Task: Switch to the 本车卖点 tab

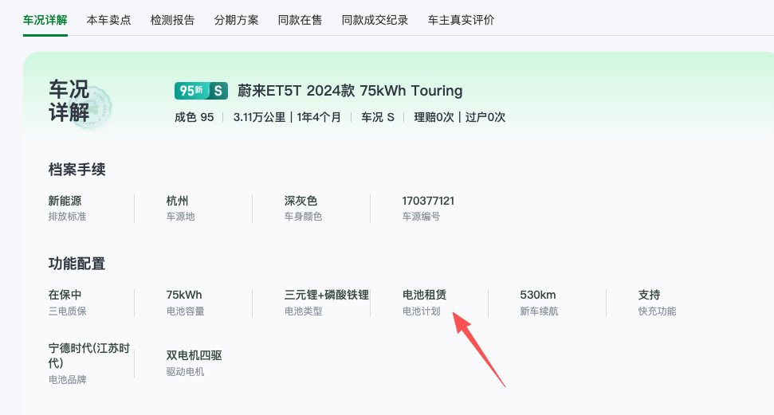Action: [x=108, y=20]
